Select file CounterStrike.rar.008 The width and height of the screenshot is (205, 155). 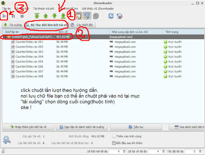click(x=29, y=77)
